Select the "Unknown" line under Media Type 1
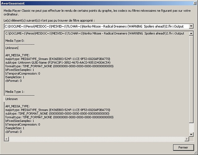This screenshot has width=198, height=155. (x=11, y=99)
